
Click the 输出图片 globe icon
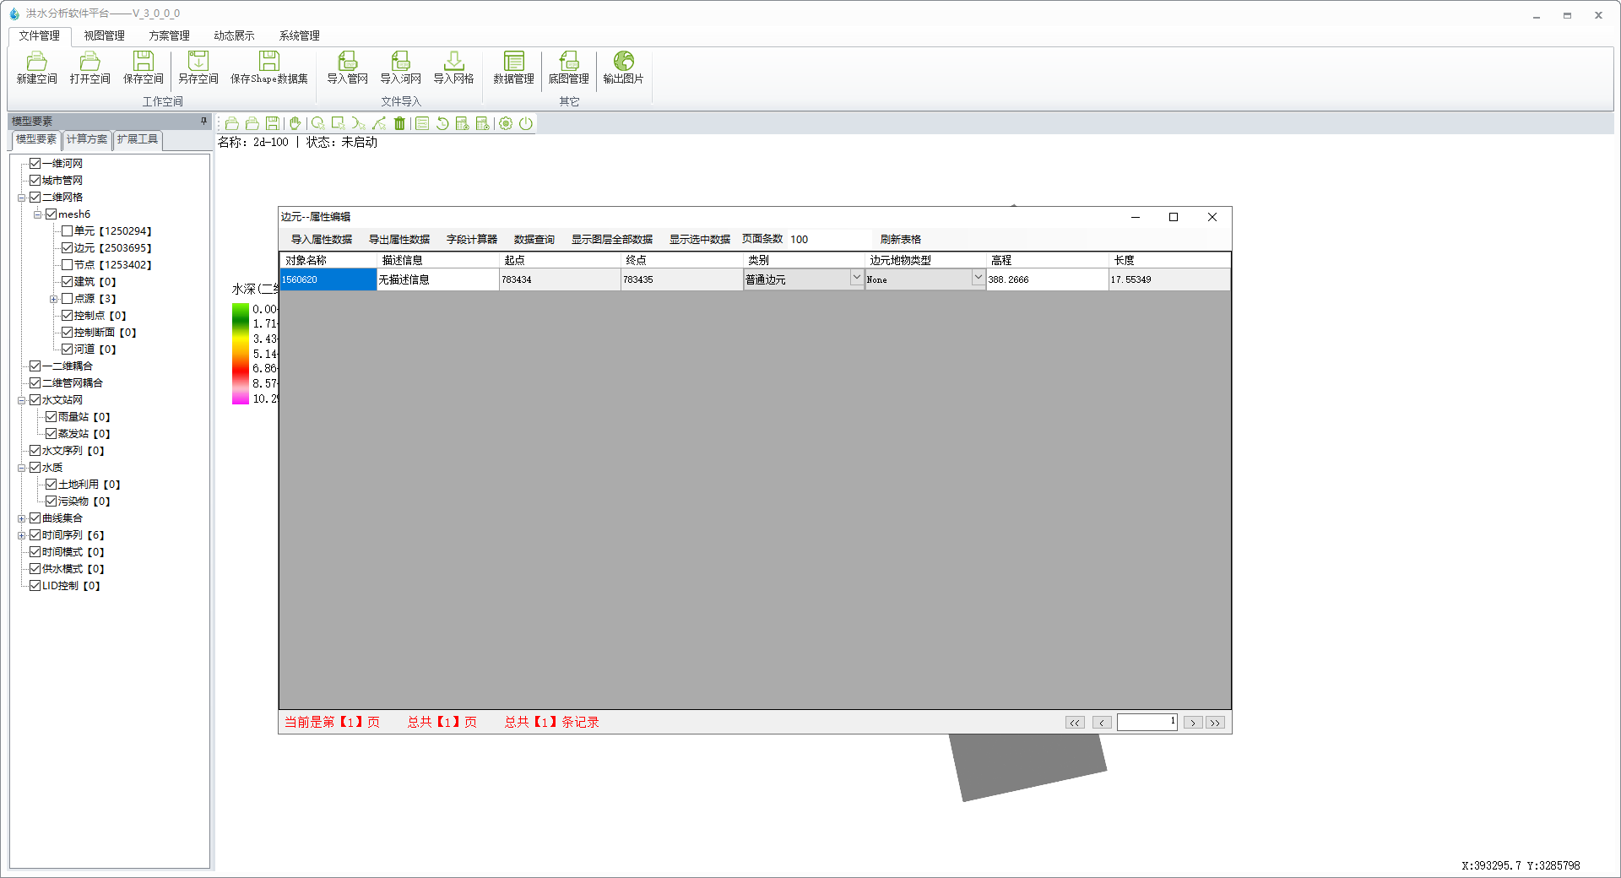623,68
